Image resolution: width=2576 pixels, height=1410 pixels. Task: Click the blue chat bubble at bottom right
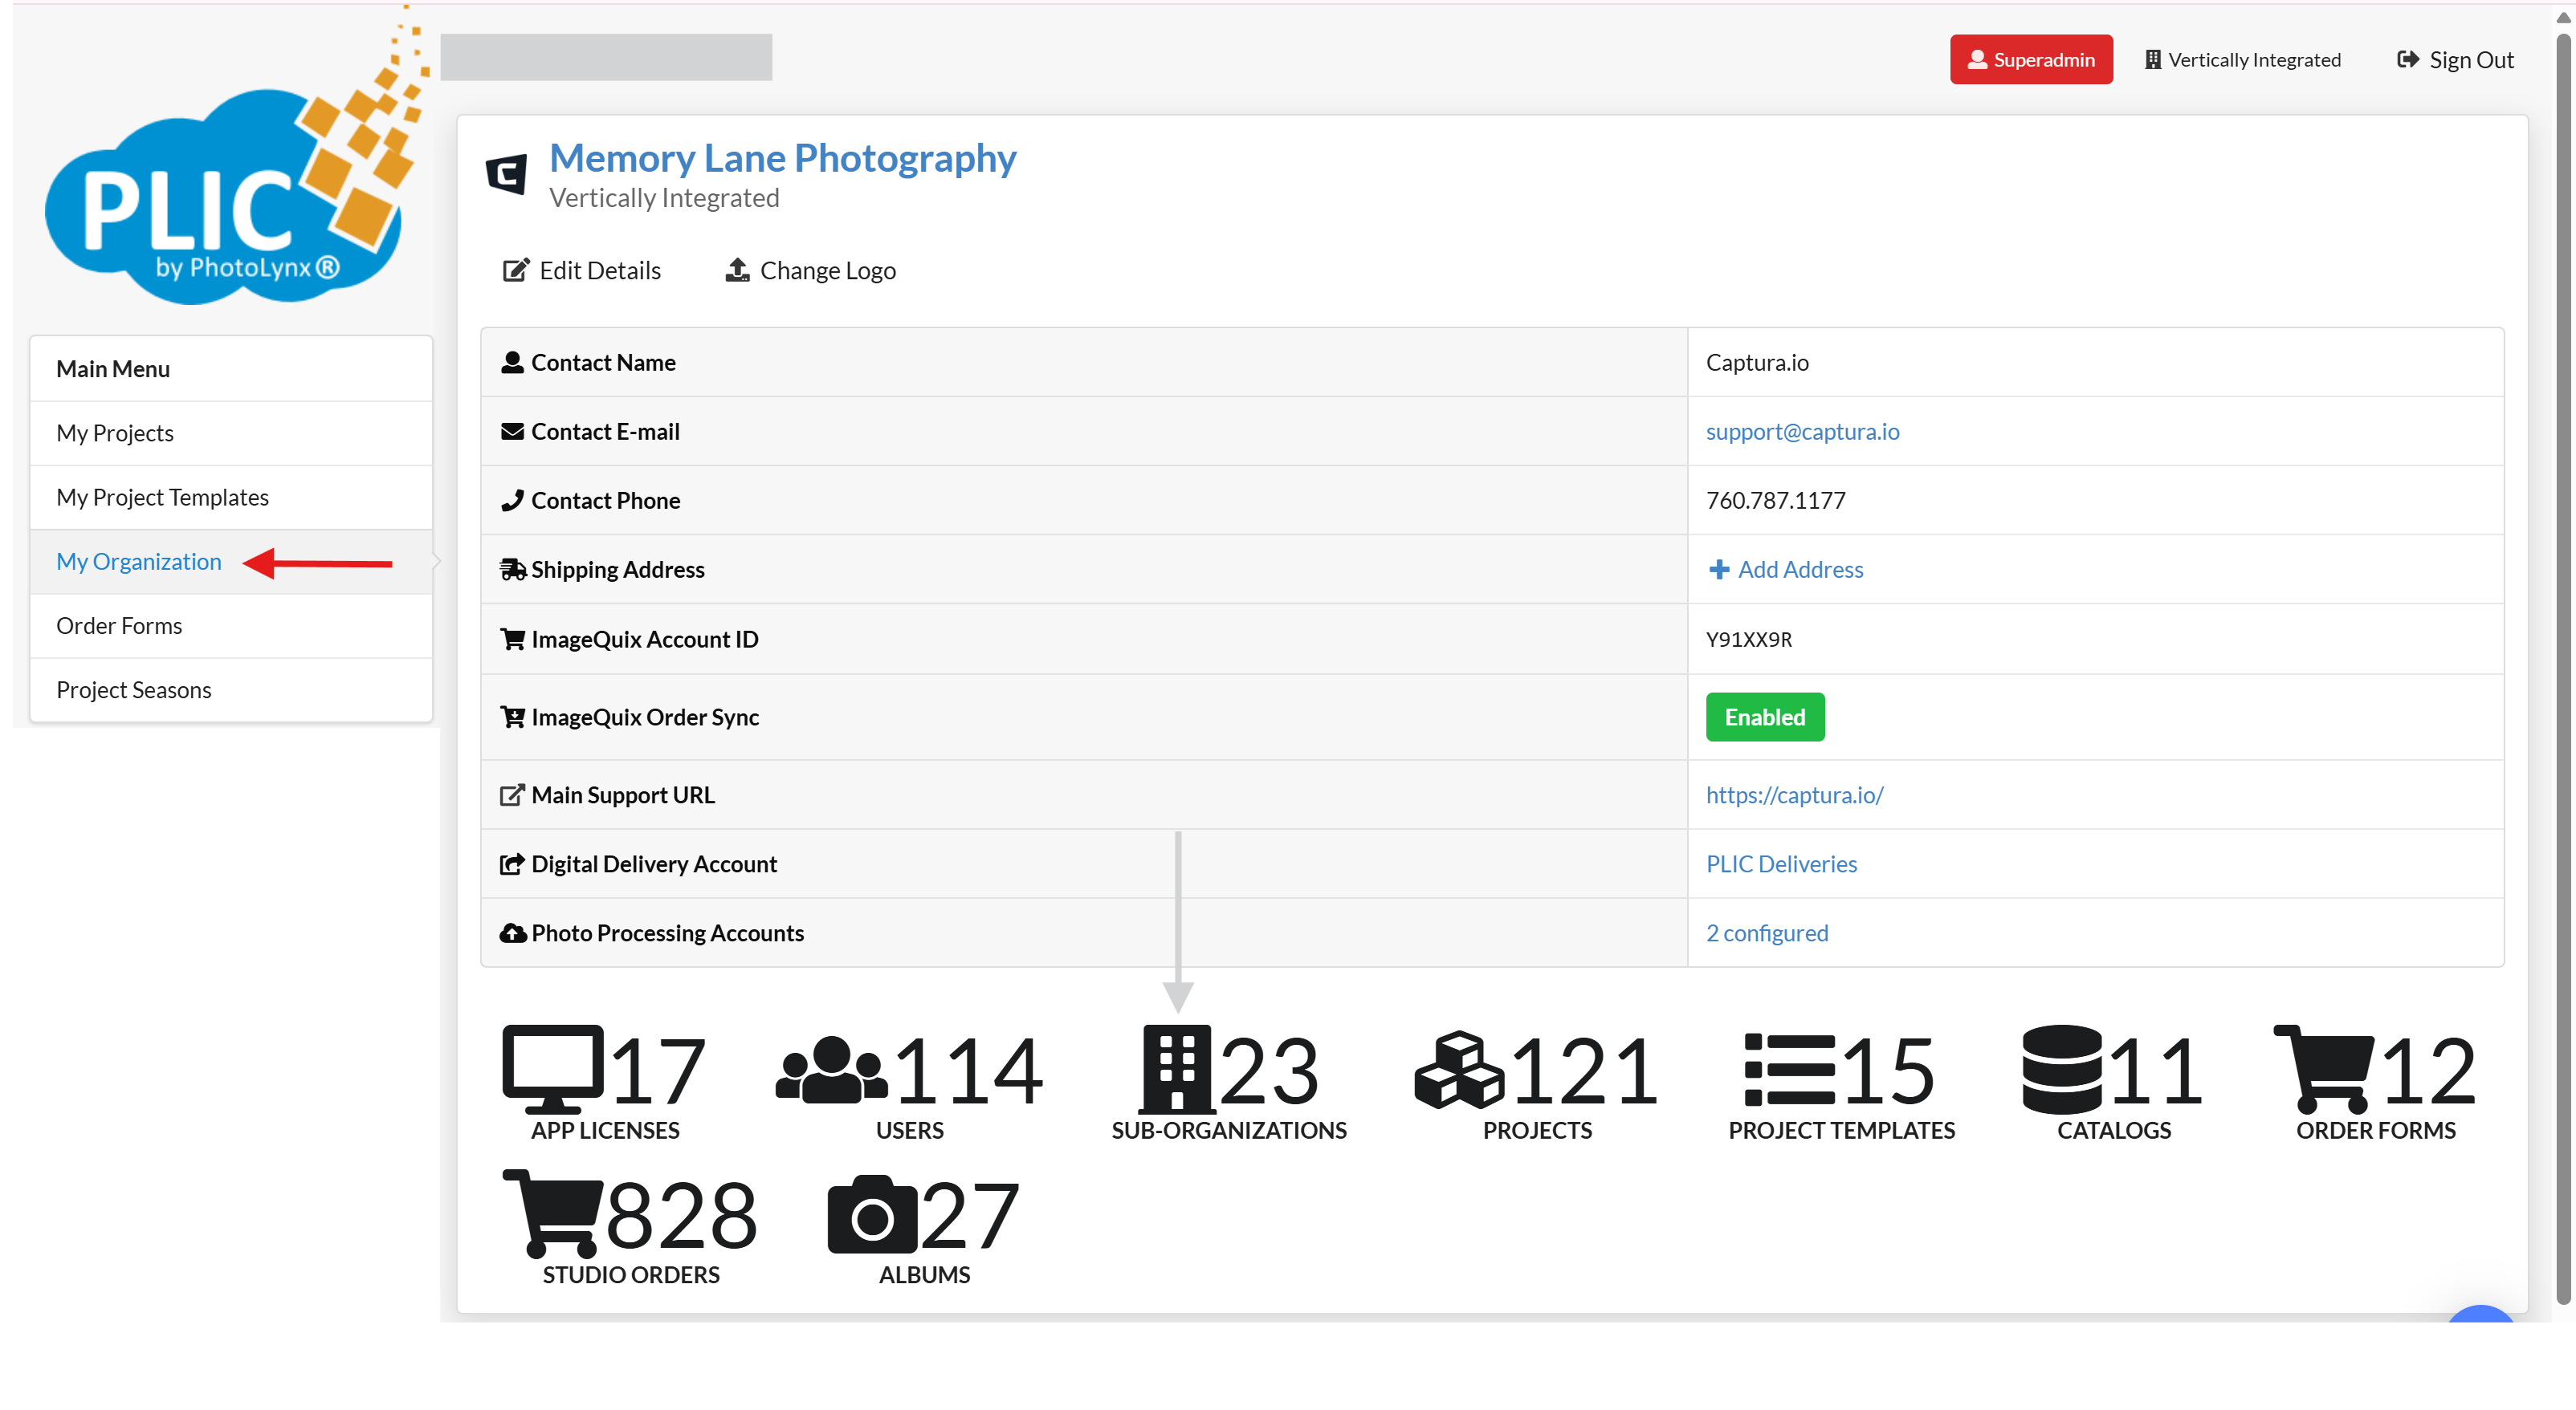point(2481,1313)
